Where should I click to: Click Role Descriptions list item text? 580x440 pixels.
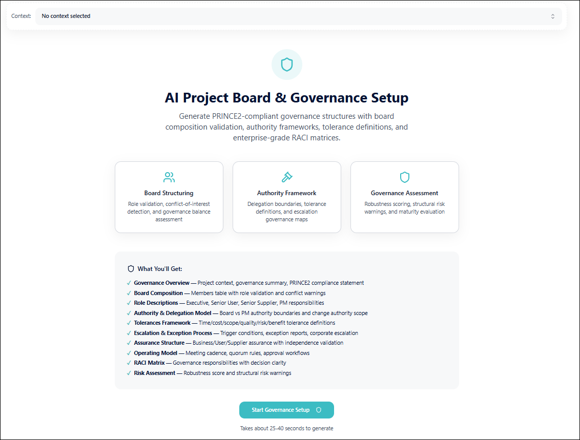pos(229,303)
